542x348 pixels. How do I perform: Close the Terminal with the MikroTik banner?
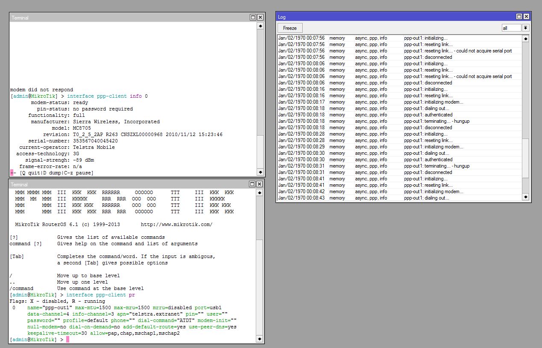(260, 184)
